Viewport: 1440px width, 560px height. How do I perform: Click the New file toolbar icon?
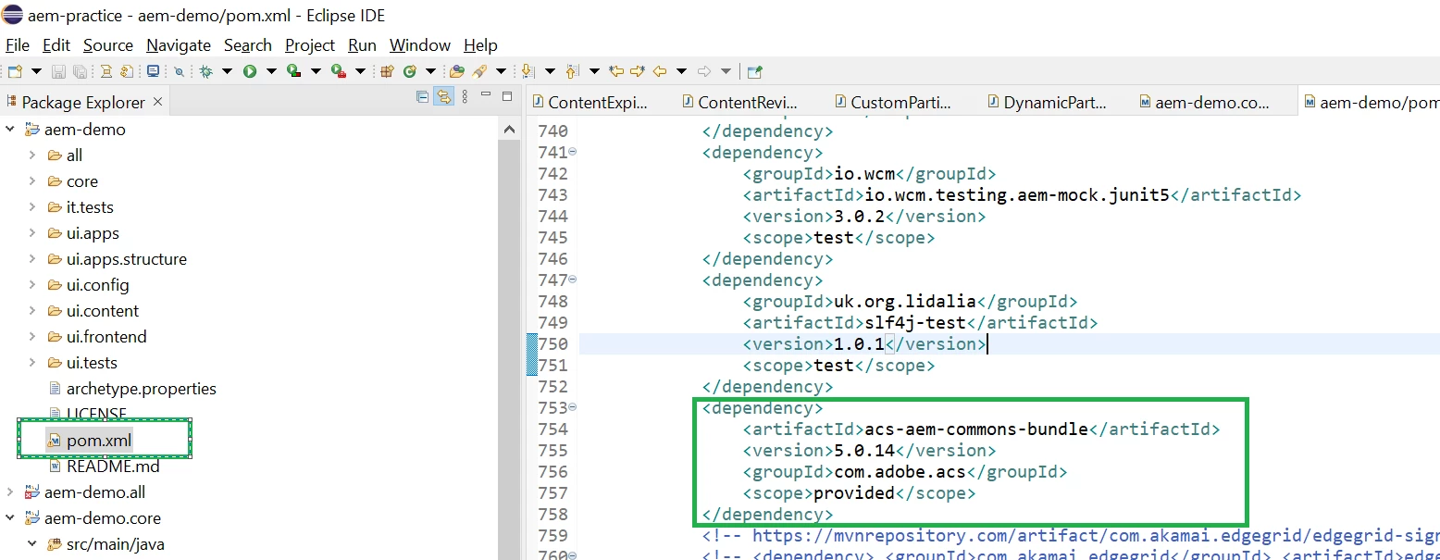click(15, 71)
